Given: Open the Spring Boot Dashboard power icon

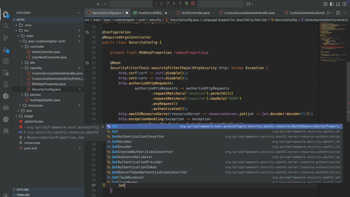Looking at the screenshot, I should 6,120.
